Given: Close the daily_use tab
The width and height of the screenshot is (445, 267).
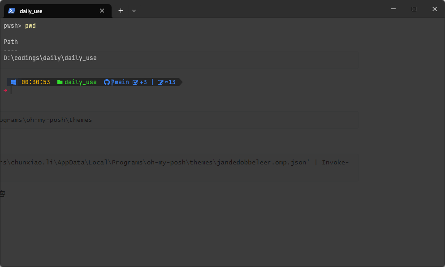Looking at the screenshot, I should (x=102, y=11).
